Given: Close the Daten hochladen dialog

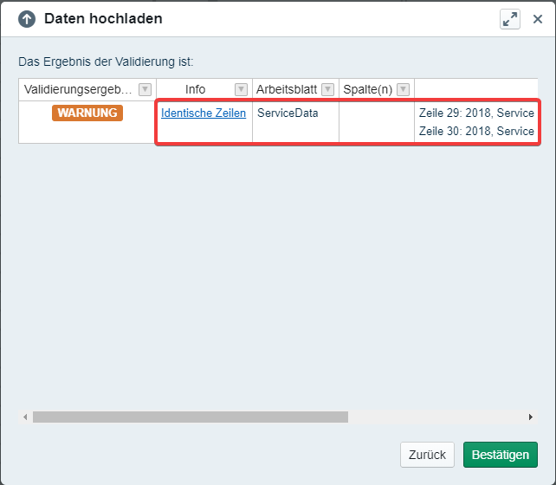Looking at the screenshot, I should click(538, 19).
